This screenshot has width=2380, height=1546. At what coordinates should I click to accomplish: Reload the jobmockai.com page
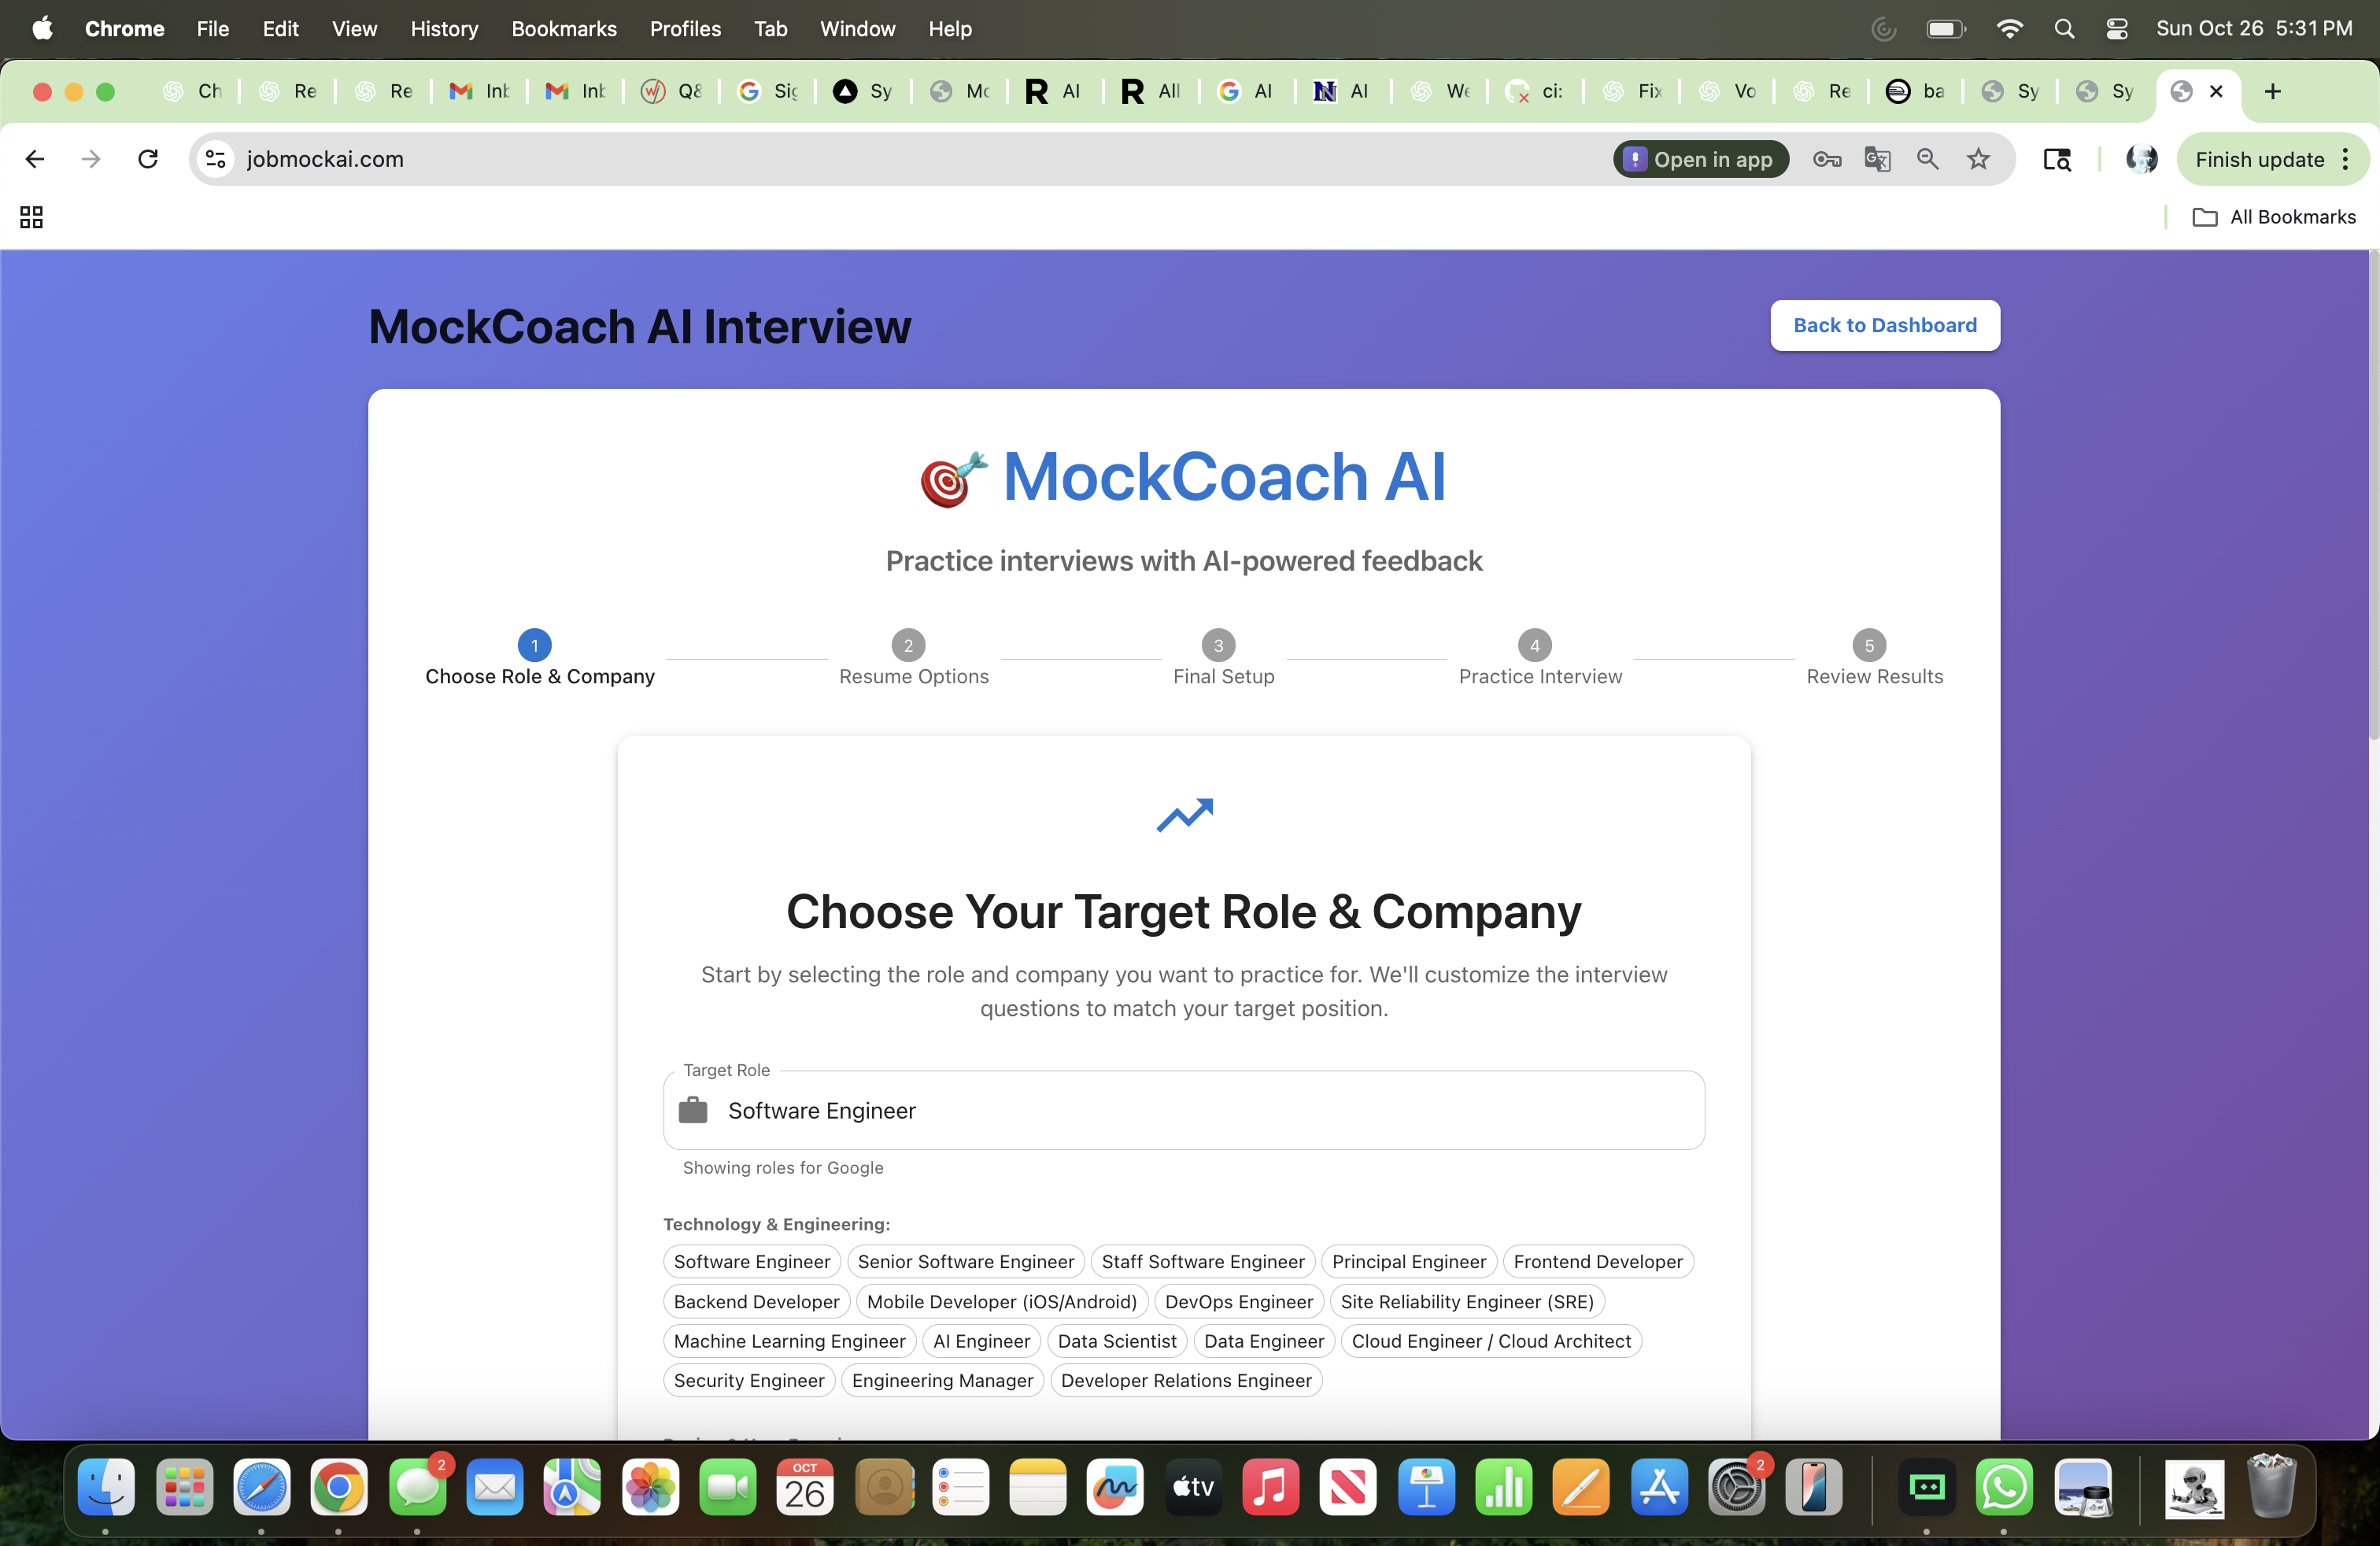(x=147, y=159)
